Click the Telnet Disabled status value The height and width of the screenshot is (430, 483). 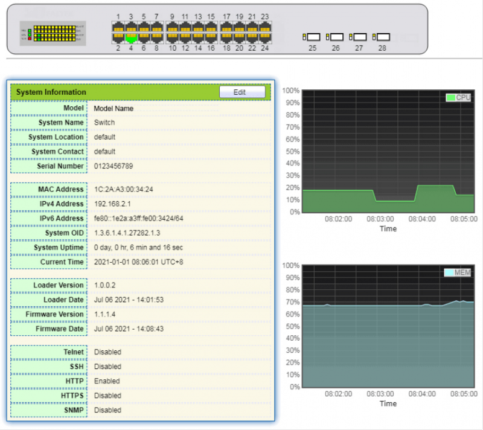coord(107,352)
